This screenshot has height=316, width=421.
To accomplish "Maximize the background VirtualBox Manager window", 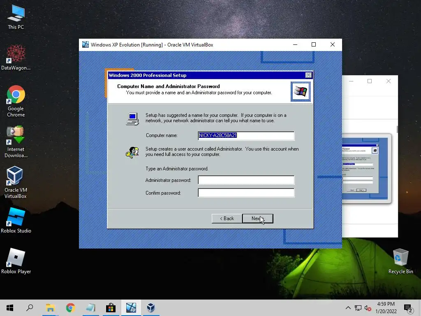I will (370, 81).
